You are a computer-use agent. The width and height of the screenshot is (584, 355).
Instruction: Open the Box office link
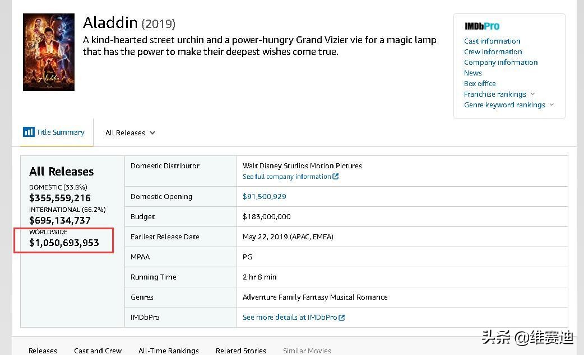(x=480, y=83)
